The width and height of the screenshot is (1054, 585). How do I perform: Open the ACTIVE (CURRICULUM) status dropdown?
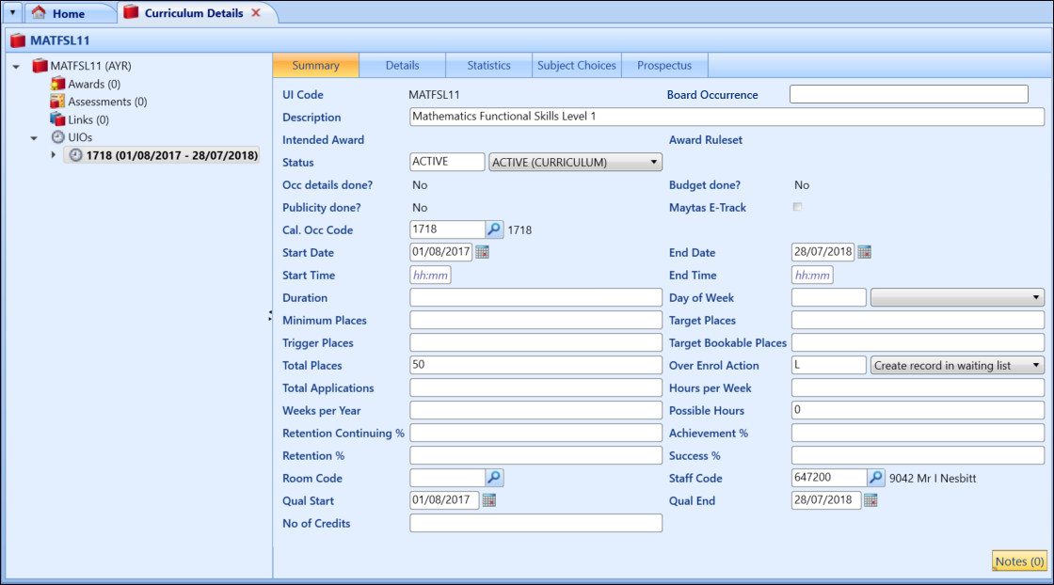654,161
